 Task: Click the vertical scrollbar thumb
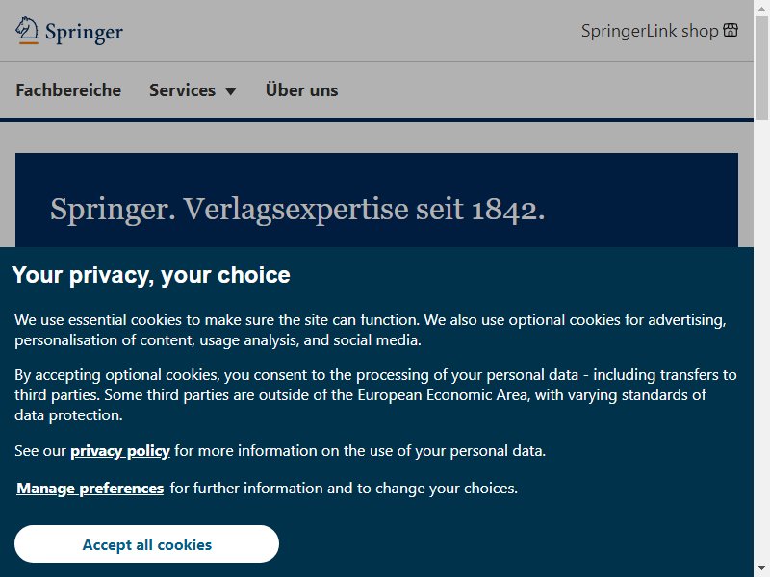761,67
